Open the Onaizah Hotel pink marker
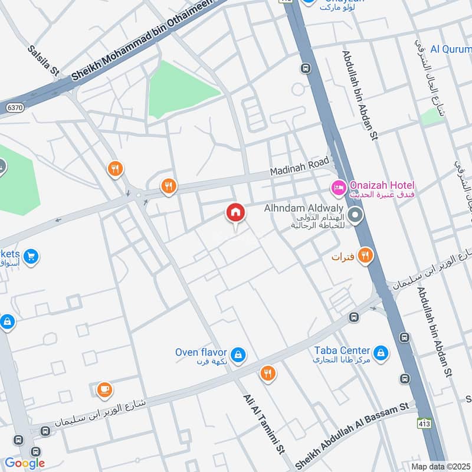Image resolution: width=472 pixels, height=472 pixels. coord(339,189)
